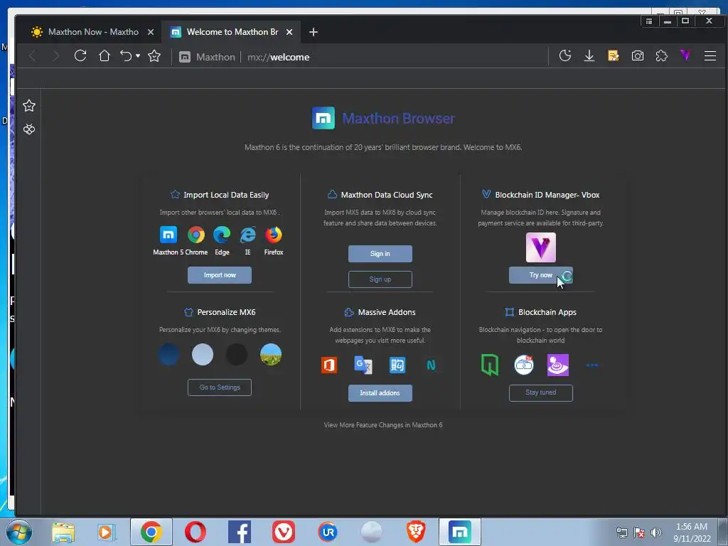The height and width of the screenshot is (546, 728).
Task: Select the Maxthon 5 import icon
Action: coord(168,235)
